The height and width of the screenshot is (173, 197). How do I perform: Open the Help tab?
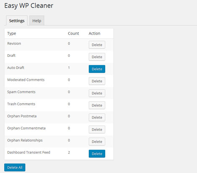[x=37, y=21]
